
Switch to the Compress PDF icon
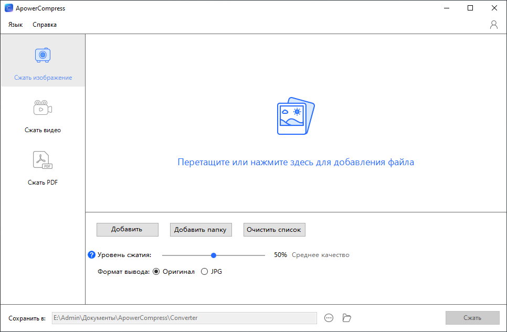[43, 160]
